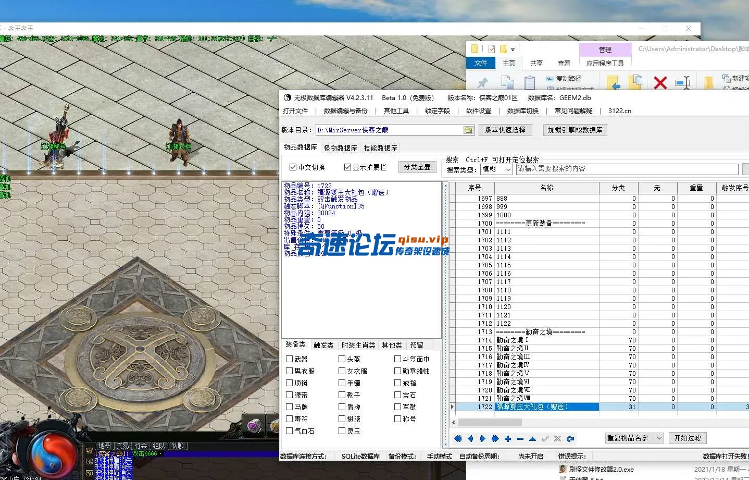Check the 手镯 filter box
The image size is (749, 480).
tap(342, 383)
